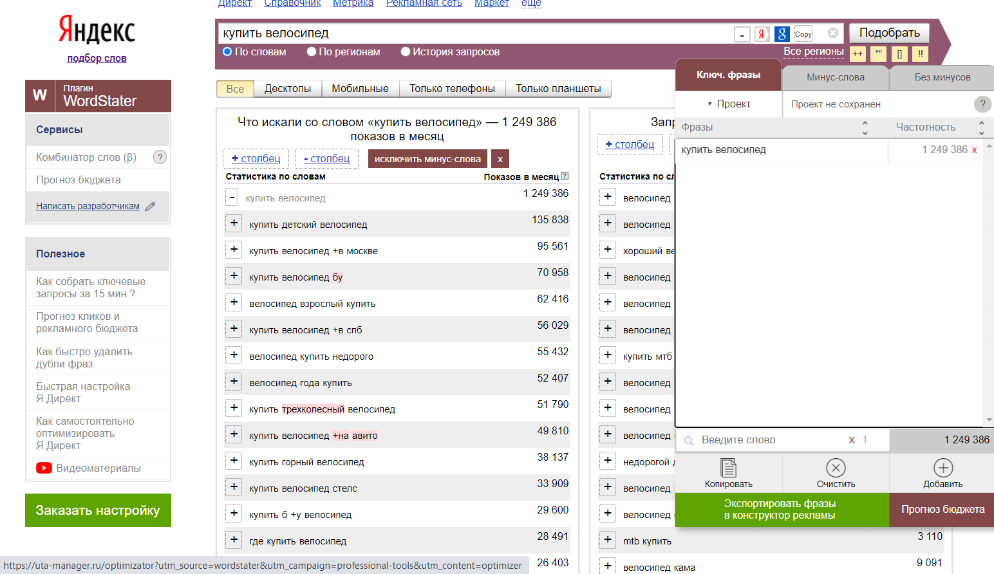The image size is (994, 574).
Task: Click the scrollbar down arrow in phrase panel
Action: coord(989,420)
